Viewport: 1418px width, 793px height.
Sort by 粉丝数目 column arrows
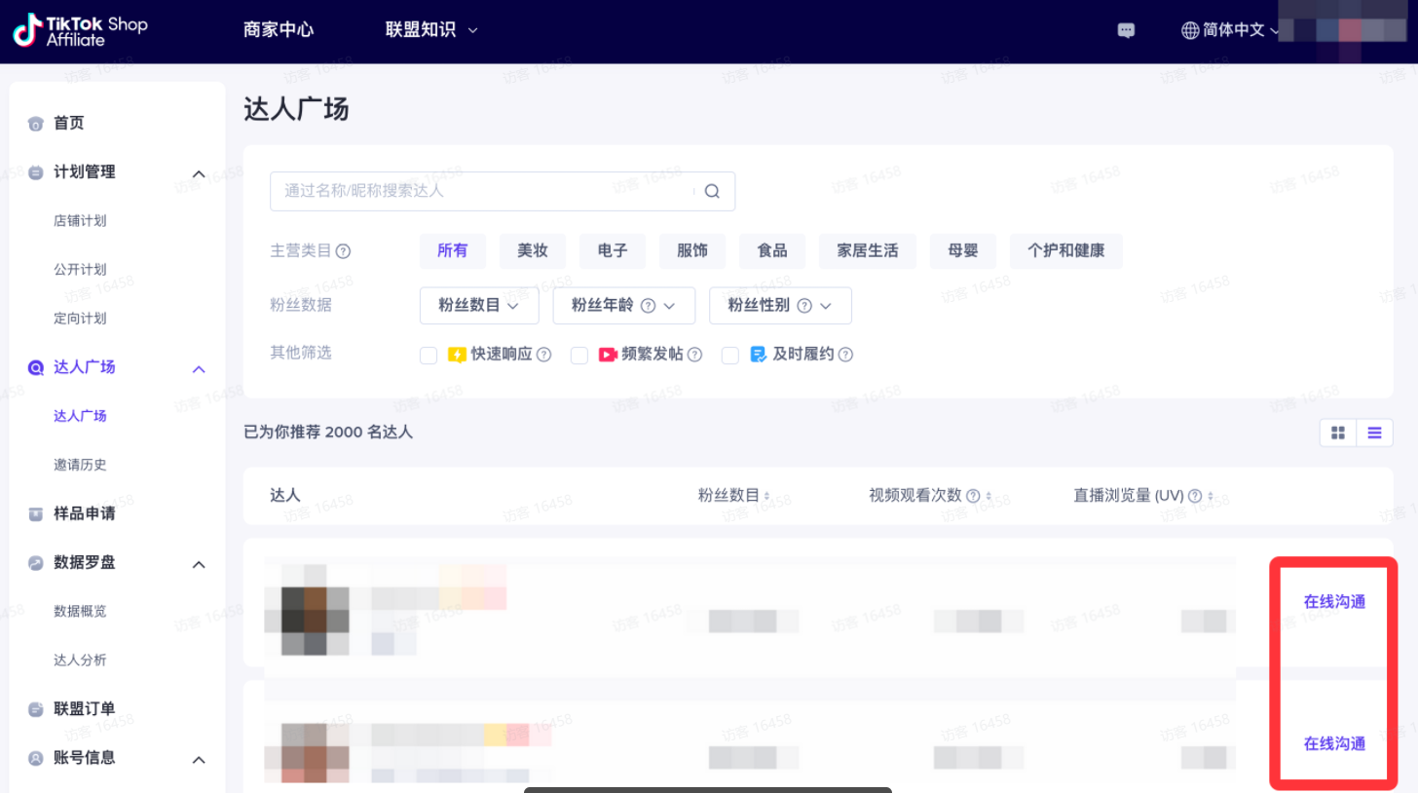point(766,496)
